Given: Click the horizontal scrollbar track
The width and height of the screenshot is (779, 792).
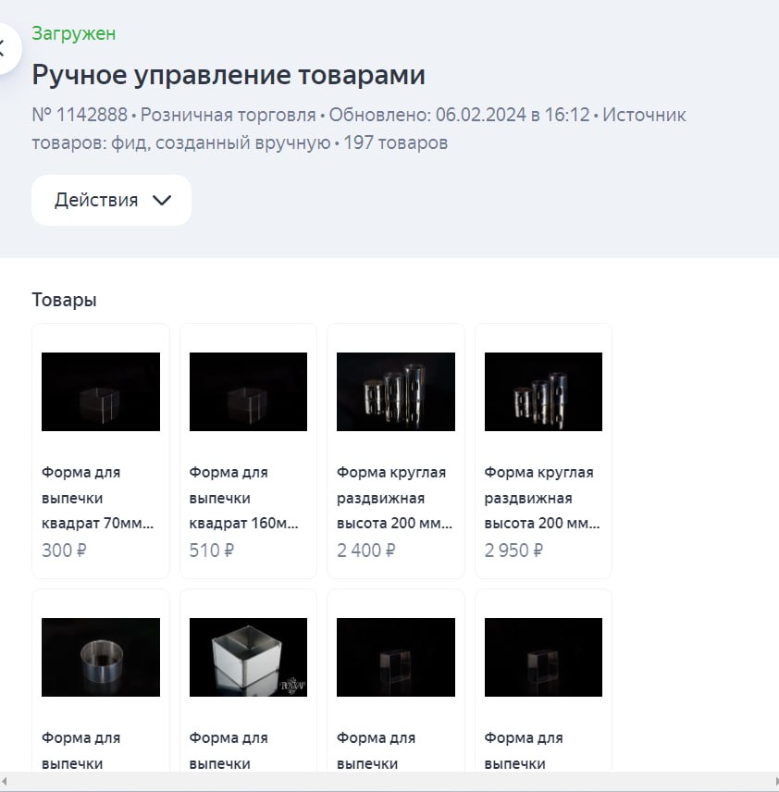Looking at the screenshot, I should [389, 782].
